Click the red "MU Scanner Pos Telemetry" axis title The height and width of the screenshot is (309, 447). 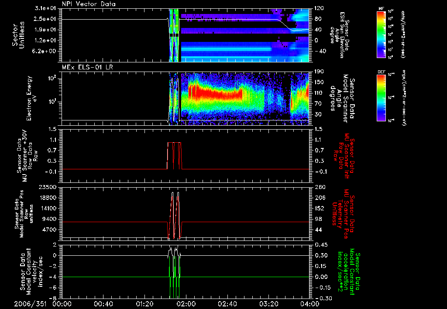[344, 214]
